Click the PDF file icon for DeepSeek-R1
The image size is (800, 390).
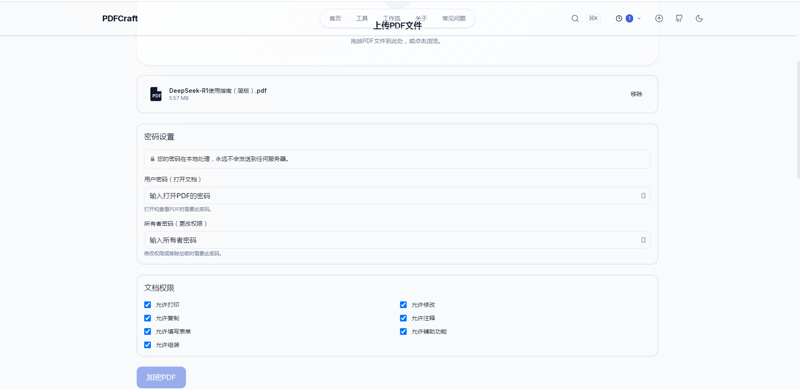[156, 94]
